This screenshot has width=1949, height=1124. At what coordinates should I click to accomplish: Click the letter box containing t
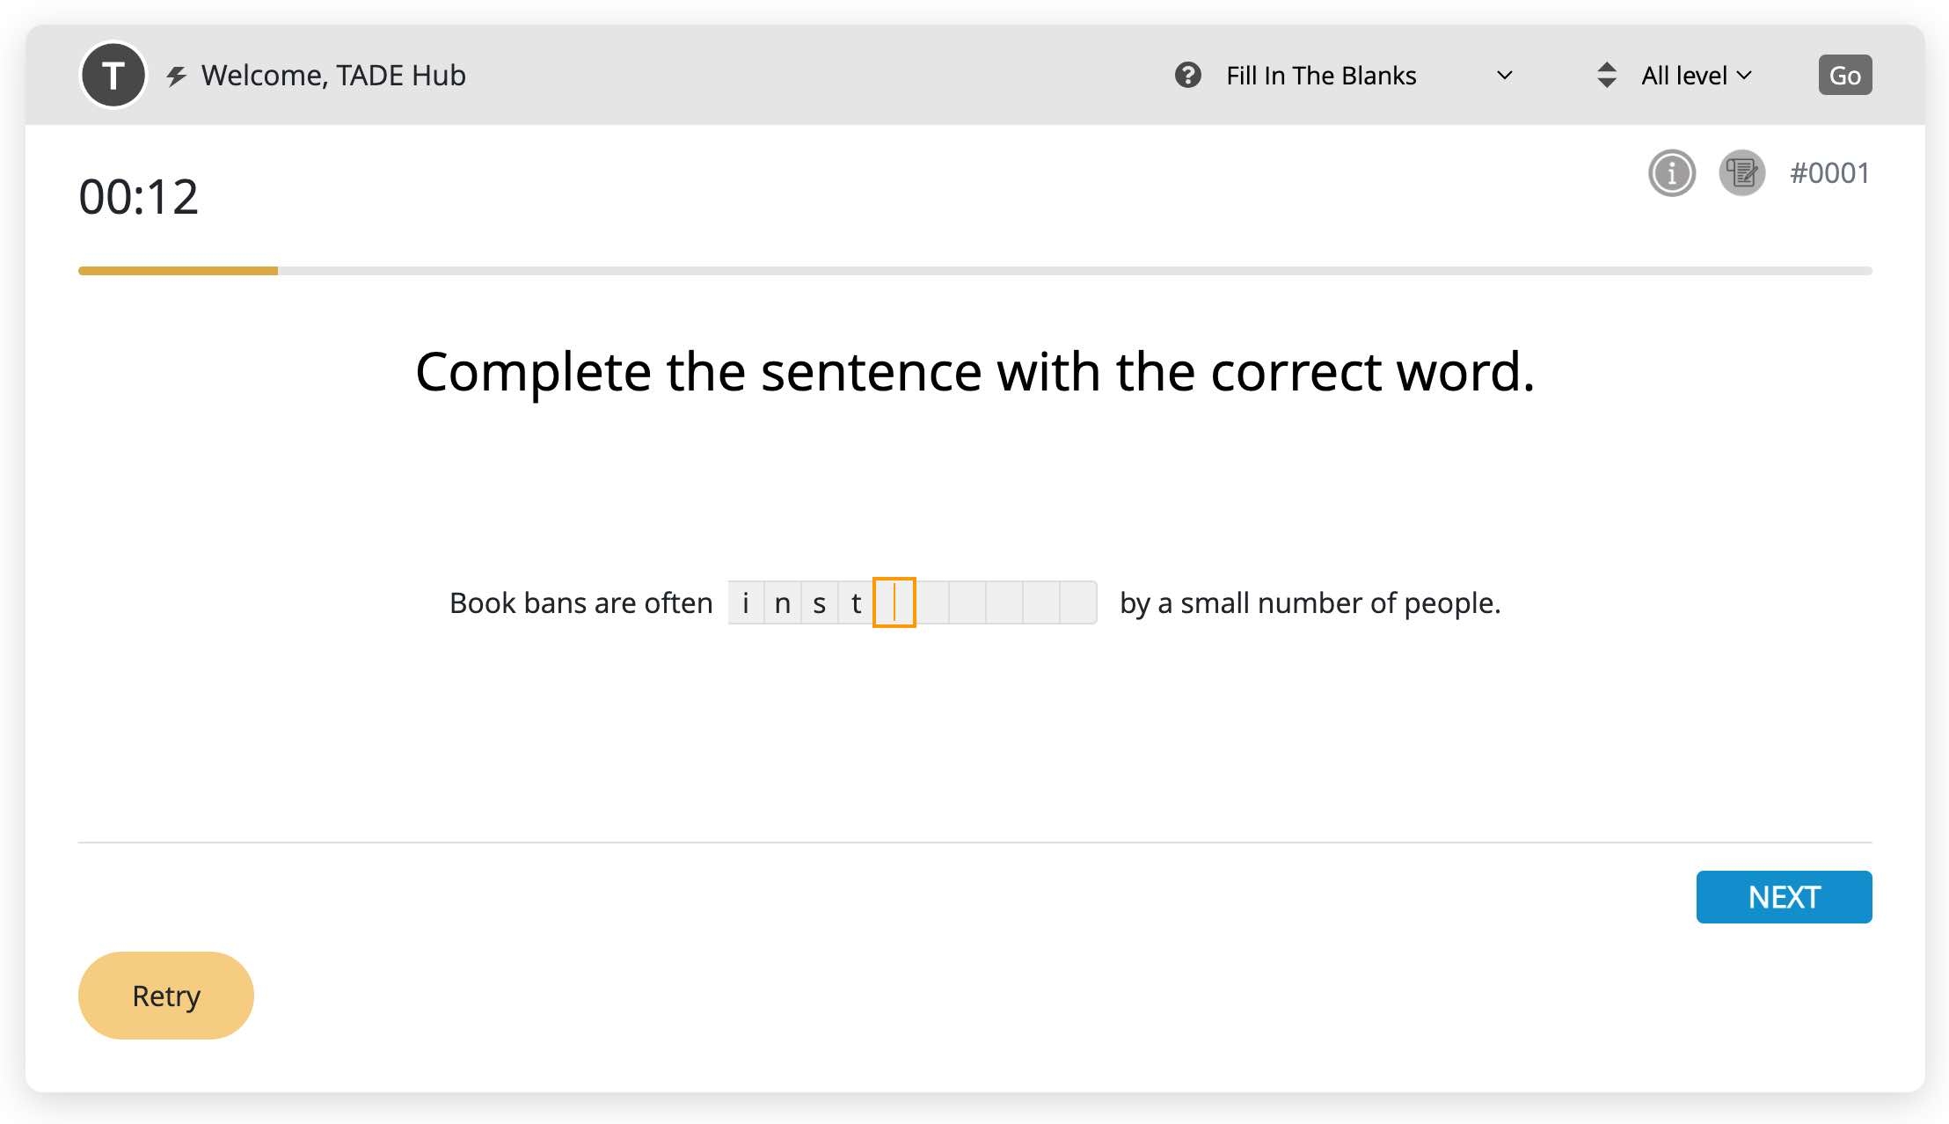coord(856,603)
